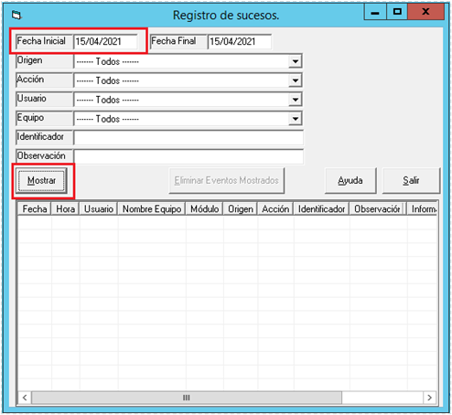Open the Origen dropdown list
Screen dimensions: 452x415
pos(295,61)
